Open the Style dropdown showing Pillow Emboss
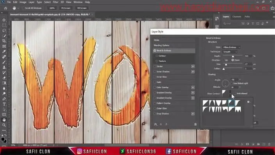Image resolution: width=275 pixels, height=155 pixels. click(x=231, y=47)
